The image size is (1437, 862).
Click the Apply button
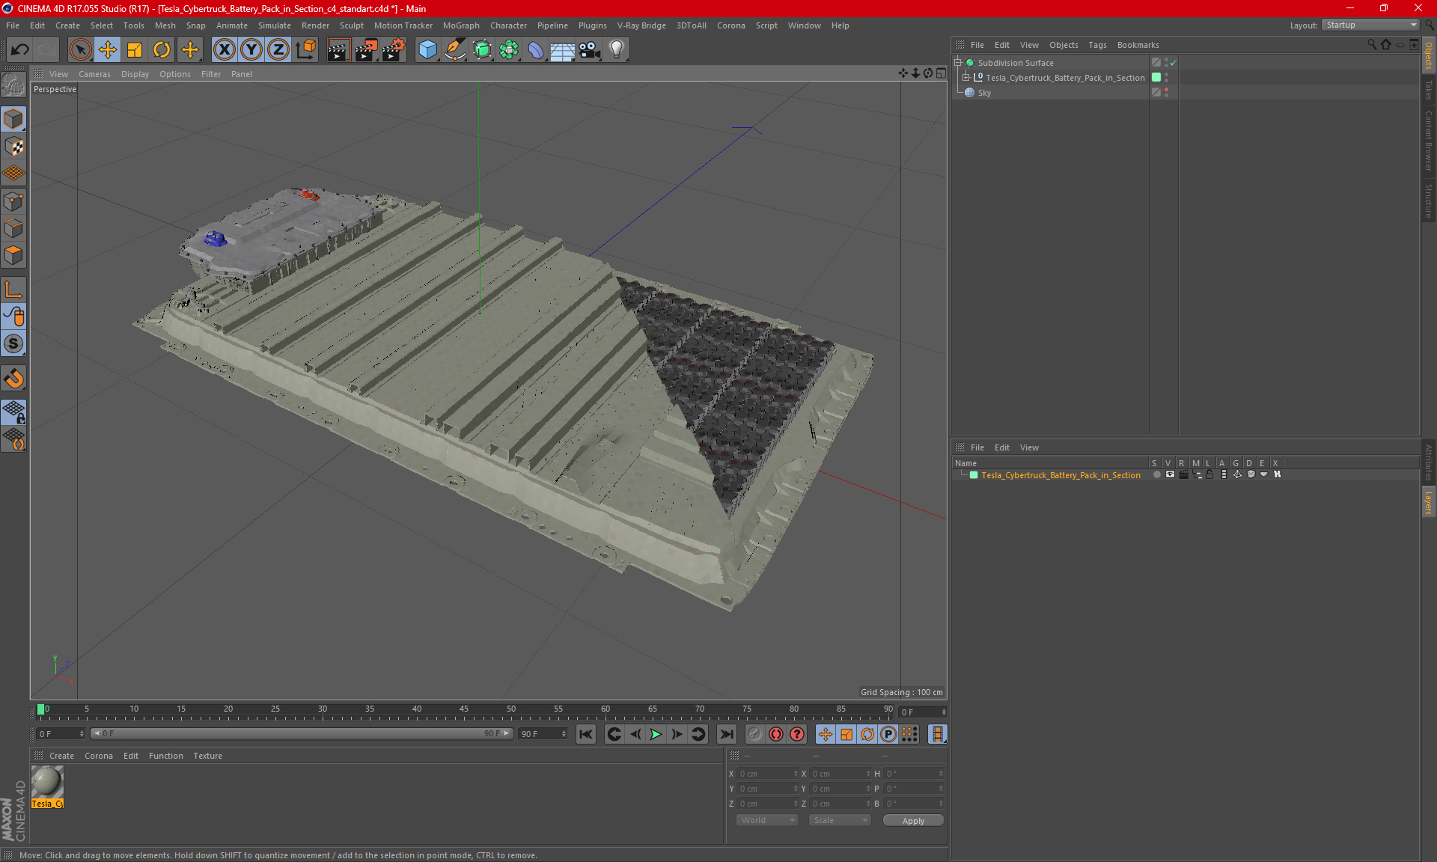coord(913,820)
